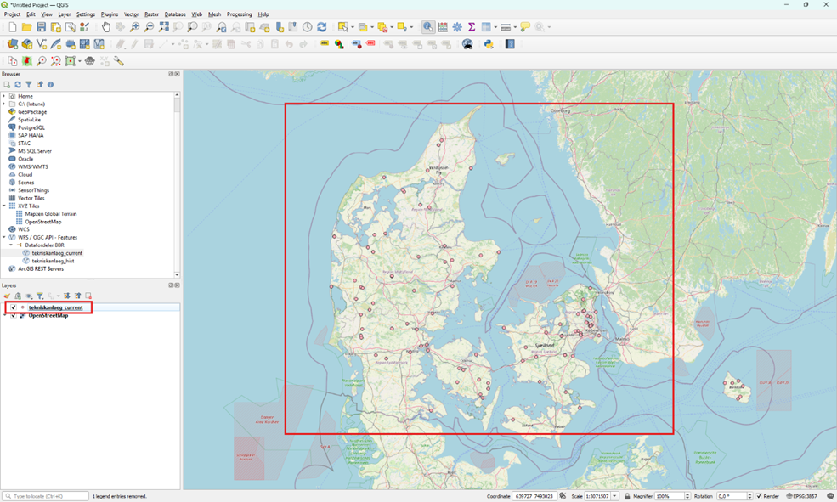Collapse the XYZ Tiles tree node

coord(4,206)
